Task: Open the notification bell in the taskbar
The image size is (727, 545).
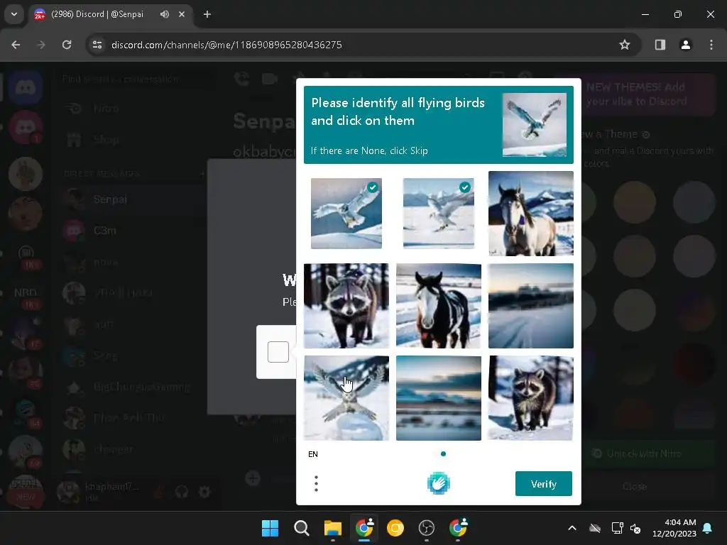Action: (708, 528)
